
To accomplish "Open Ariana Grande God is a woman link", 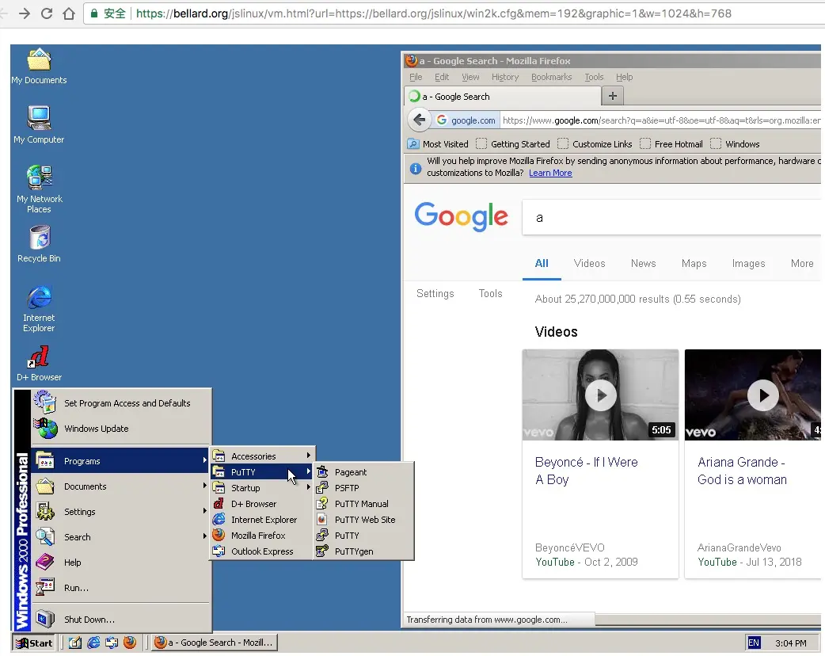I will (x=742, y=471).
